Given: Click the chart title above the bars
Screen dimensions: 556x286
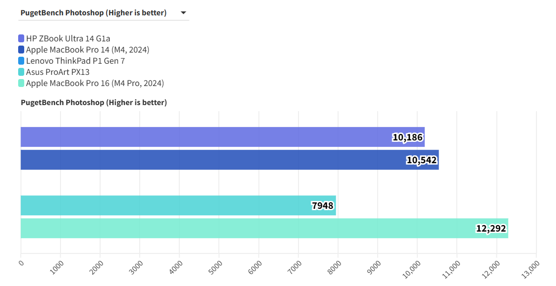Looking at the screenshot, I should coord(94,102).
